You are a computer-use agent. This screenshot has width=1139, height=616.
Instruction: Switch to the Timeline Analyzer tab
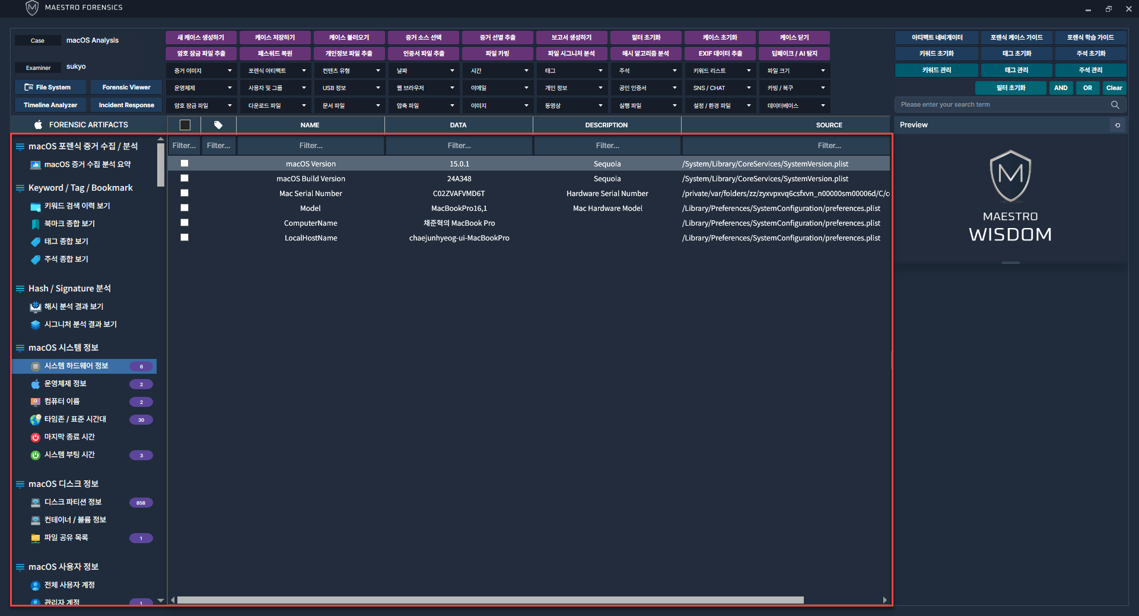tap(50, 105)
